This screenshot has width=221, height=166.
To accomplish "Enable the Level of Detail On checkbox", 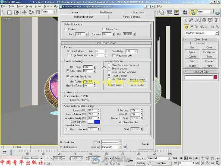I will point(68,129).
